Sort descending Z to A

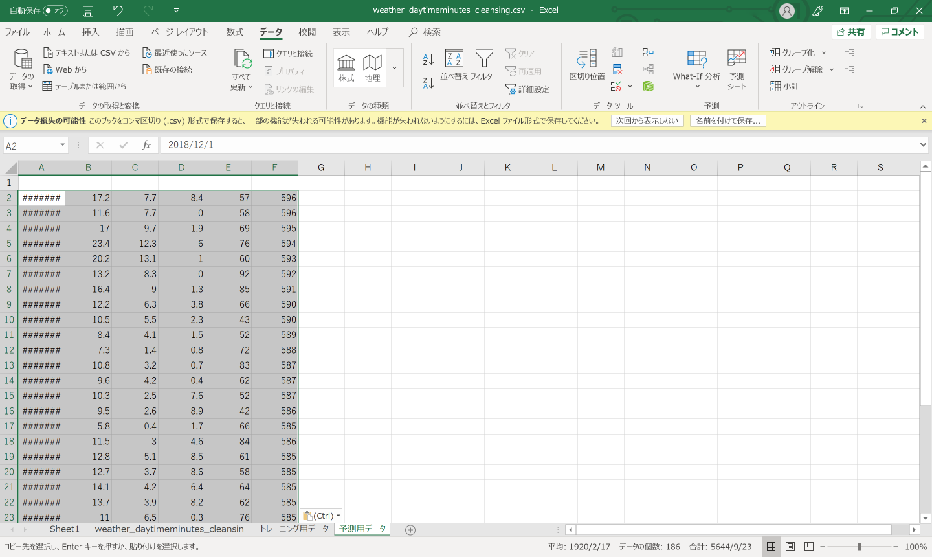428,82
